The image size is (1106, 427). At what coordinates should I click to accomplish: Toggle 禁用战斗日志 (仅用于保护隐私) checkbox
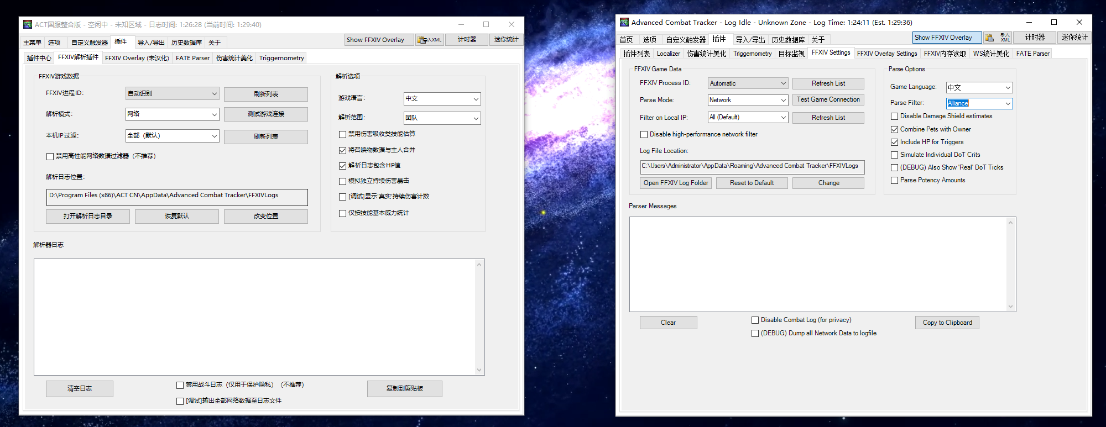180,385
